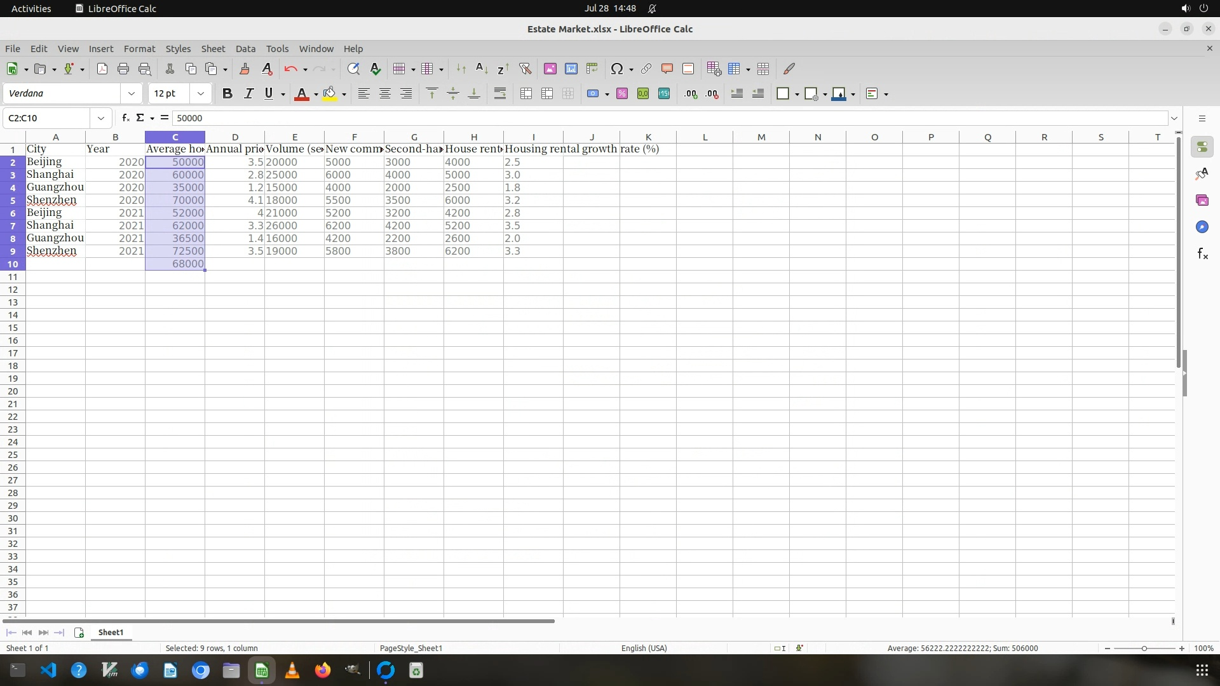The width and height of the screenshot is (1220, 686).
Task: Click the Add Decimal Place icon
Action: click(691, 94)
